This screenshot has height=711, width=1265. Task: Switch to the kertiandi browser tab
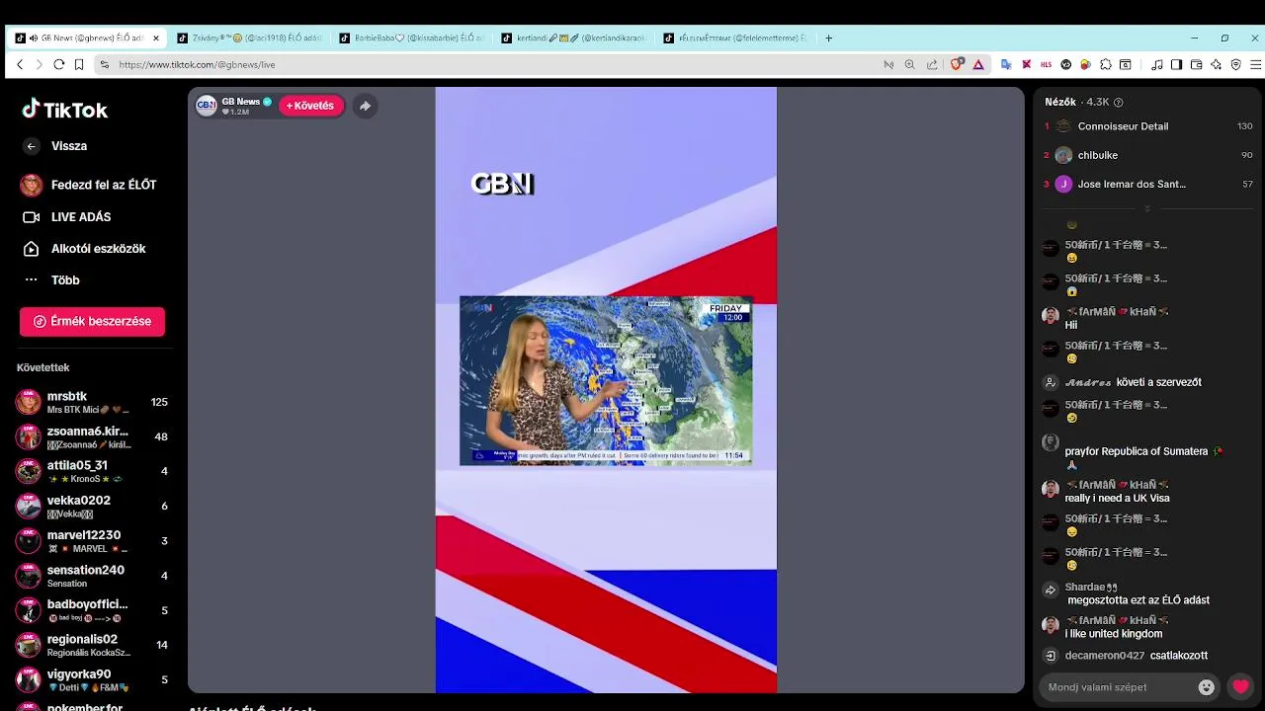point(573,39)
